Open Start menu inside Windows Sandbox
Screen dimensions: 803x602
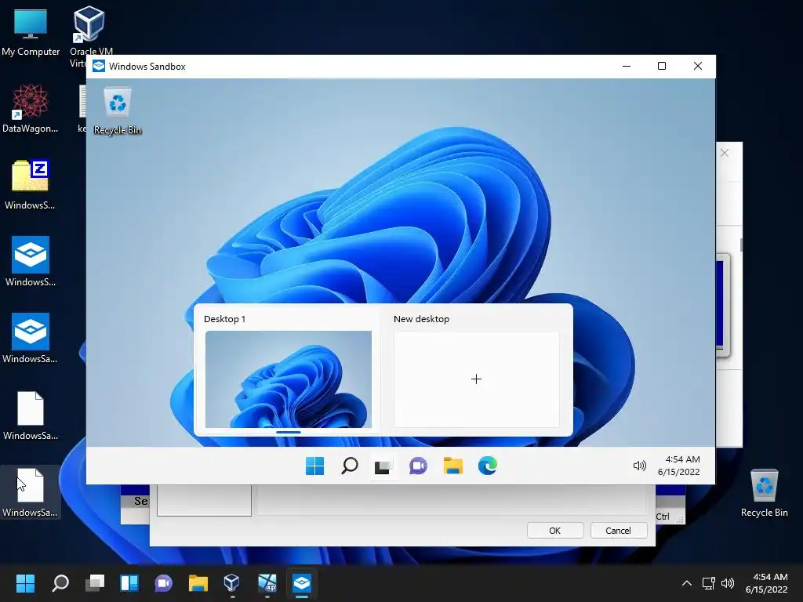click(314, 466)
